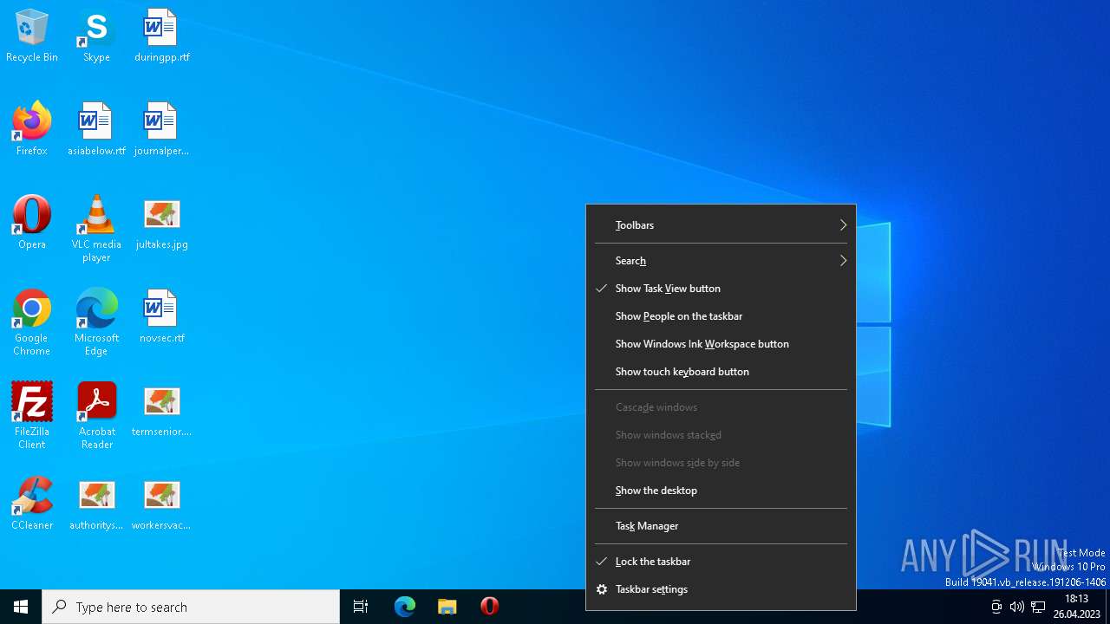Open the network icon in system tray

1038,607
